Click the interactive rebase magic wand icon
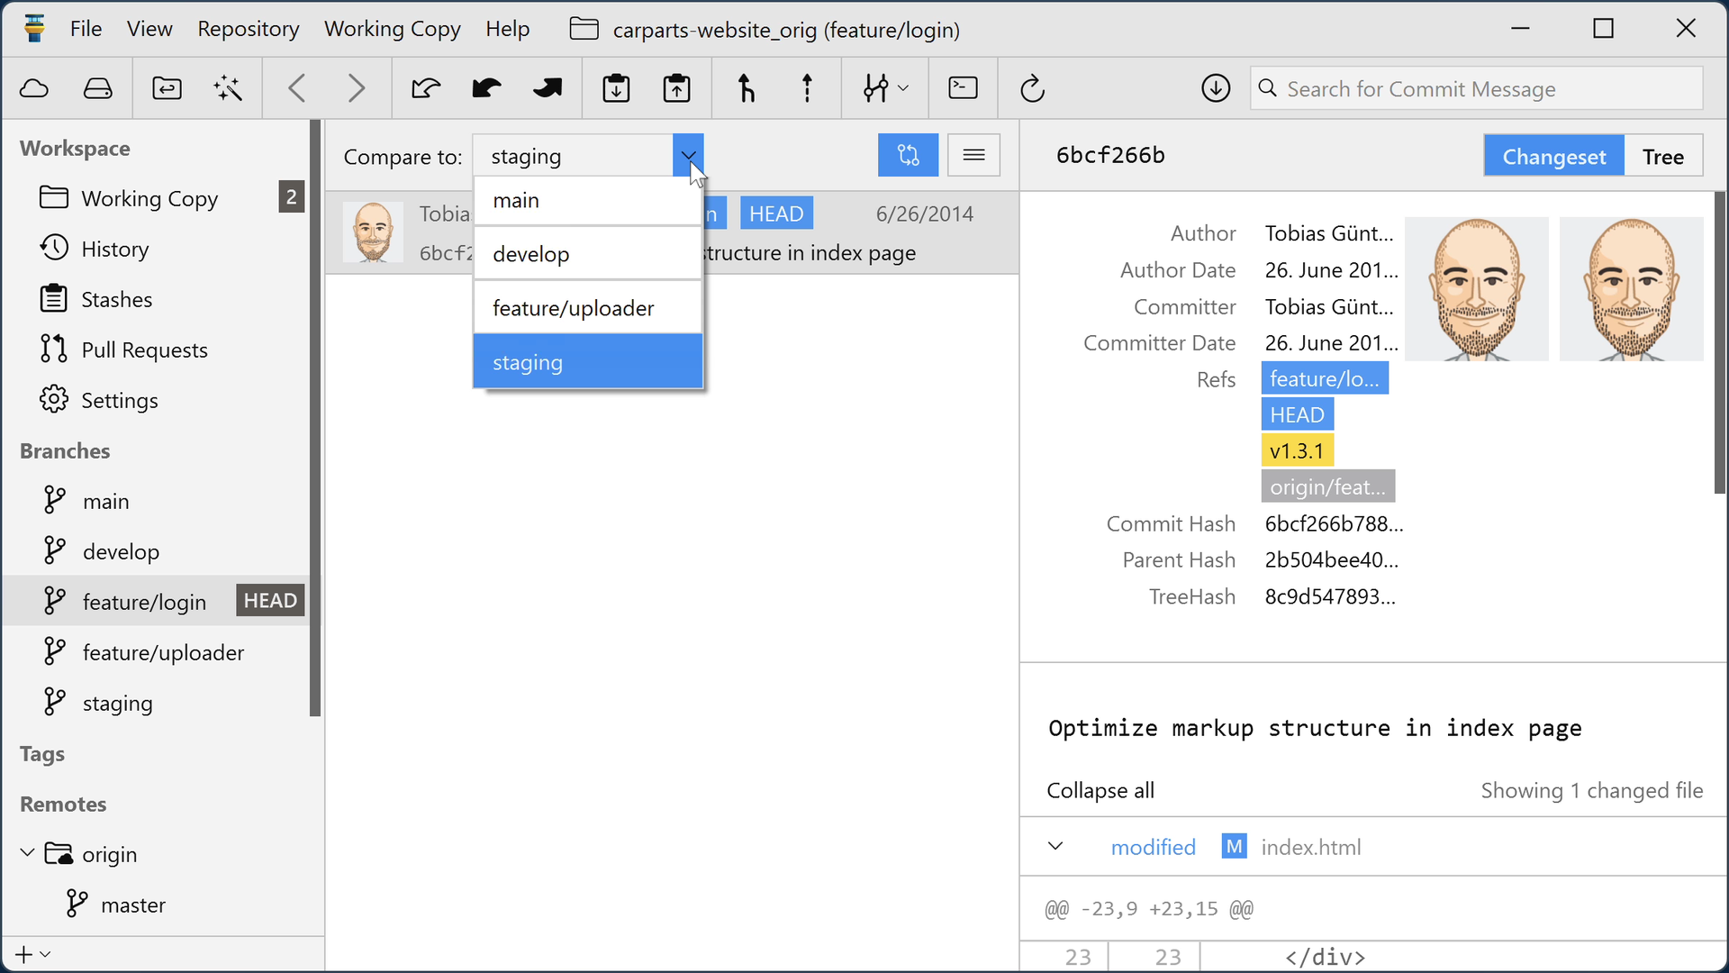The height and width of the screenshot is (973, 1729). point(228,88)
